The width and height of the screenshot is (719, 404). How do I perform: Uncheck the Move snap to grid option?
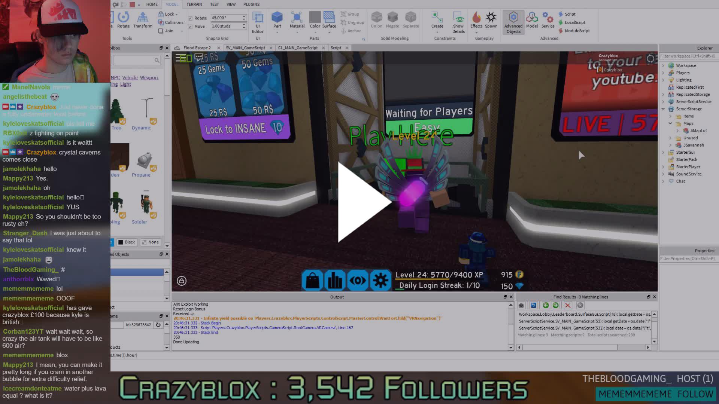(x=191, y=26)
